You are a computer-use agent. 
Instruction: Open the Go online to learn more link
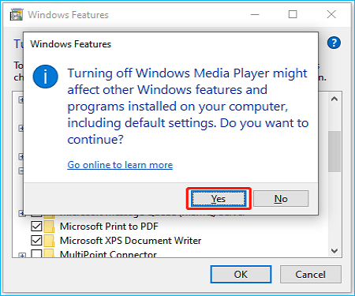pyautogui.click(x=120, y=165)
